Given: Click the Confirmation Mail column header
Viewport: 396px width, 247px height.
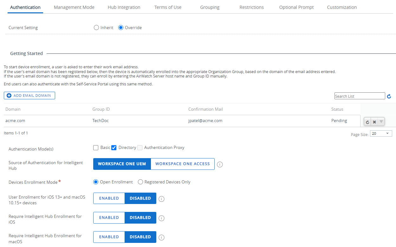Looking at the screenshot, I should click(x=205, y=109).
